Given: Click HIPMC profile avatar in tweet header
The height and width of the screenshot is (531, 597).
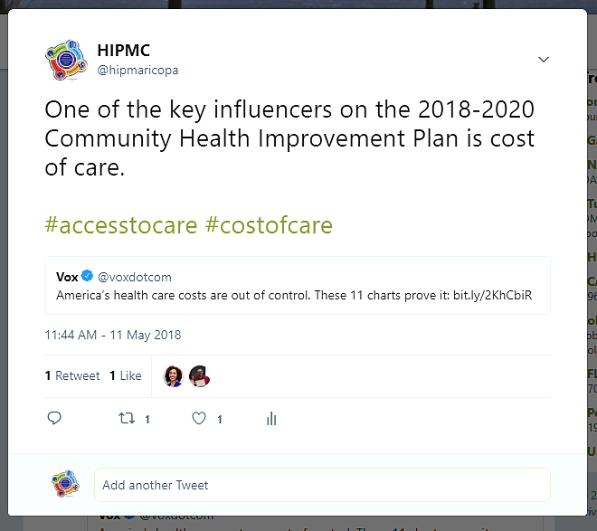Looking at the screenshot, I should (65, 61).
